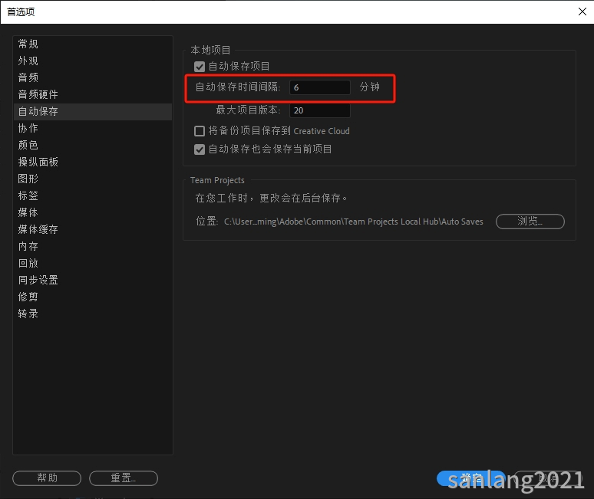Image resolution: width=594 pixels, height=499 pixels.
Task: Click the 帮助 button
Action: point(47,478)
